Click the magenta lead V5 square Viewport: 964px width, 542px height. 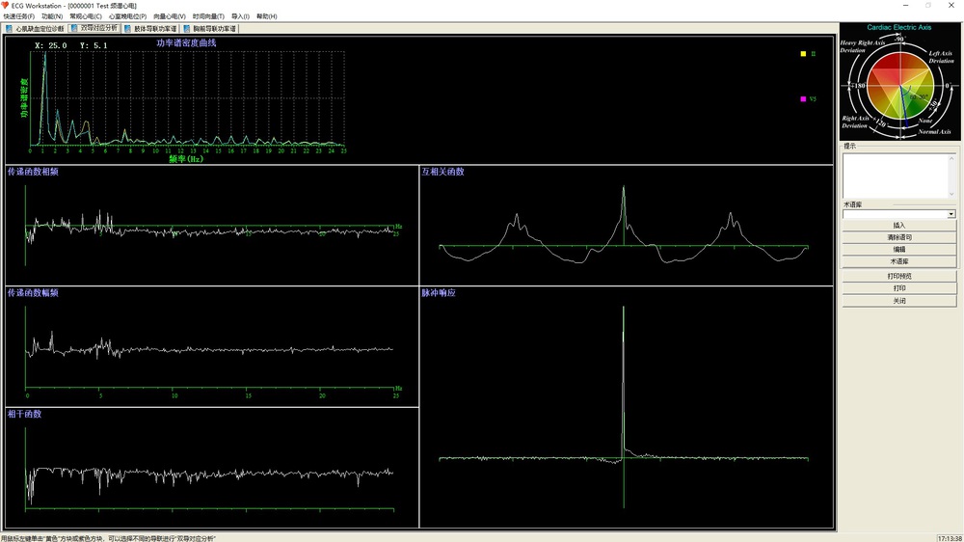[803, 98]
